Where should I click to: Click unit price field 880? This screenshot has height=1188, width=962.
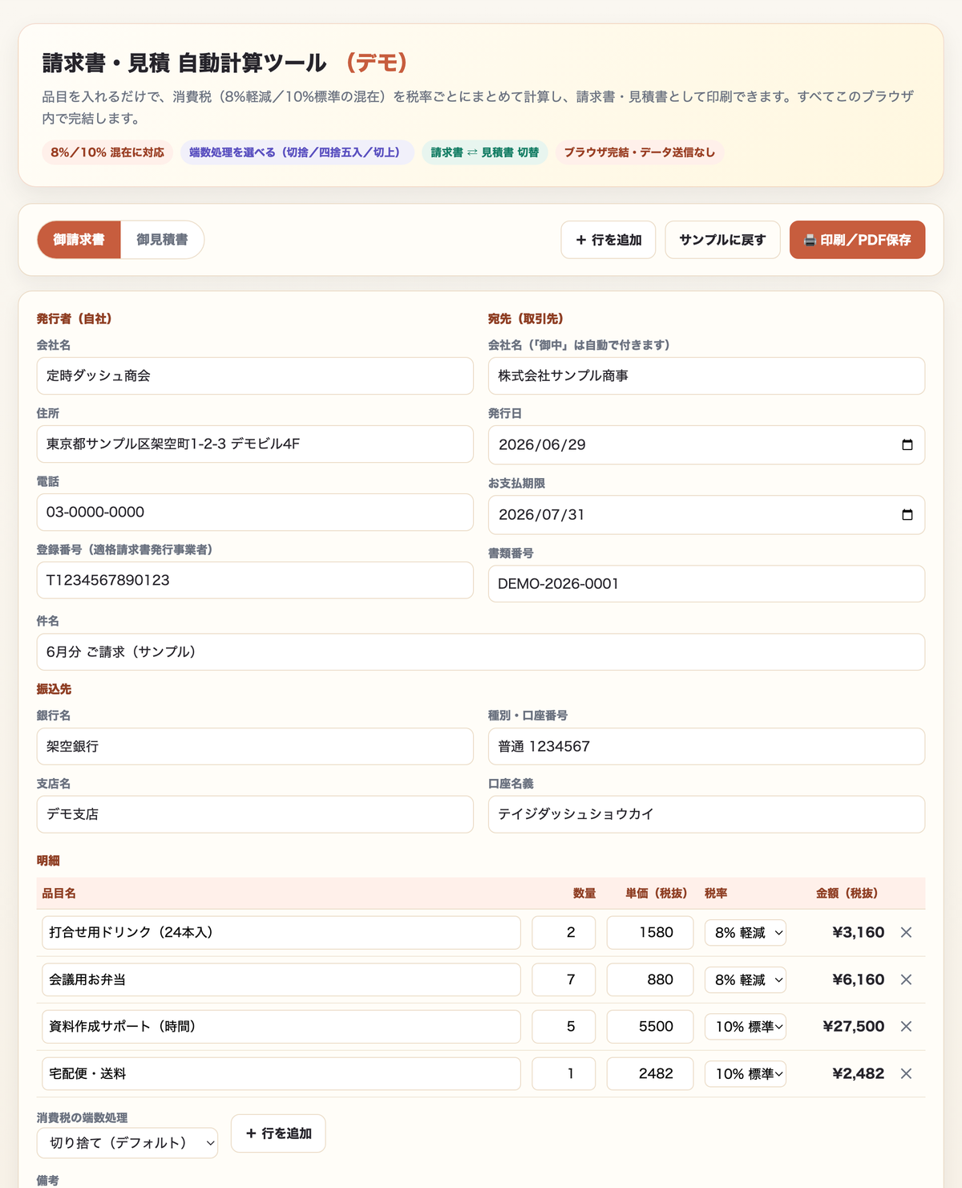tap(650, 979)
